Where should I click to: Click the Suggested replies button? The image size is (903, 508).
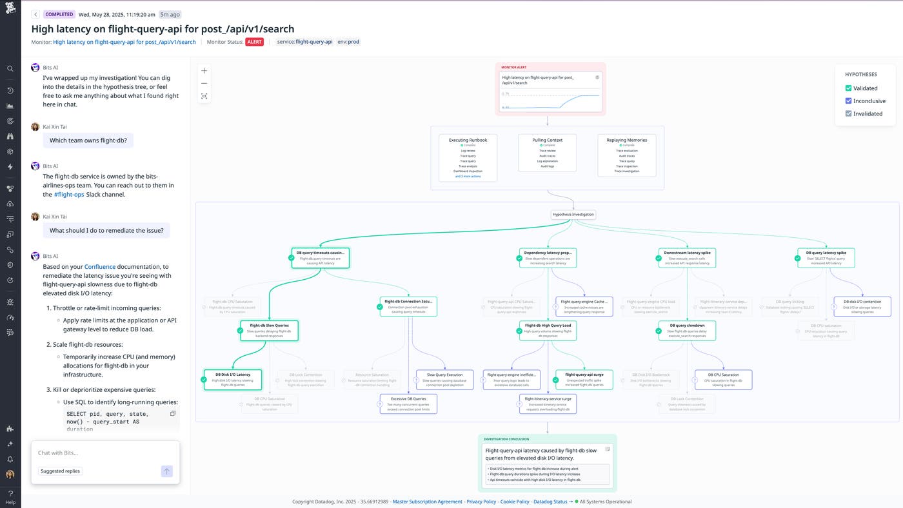point(61,471)
